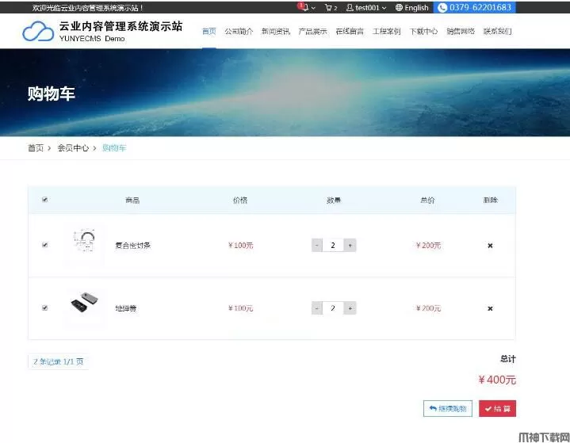Open the shopping cart icon in top bar
Viewport: 570px width, 443px height.
tap(330, 8)
